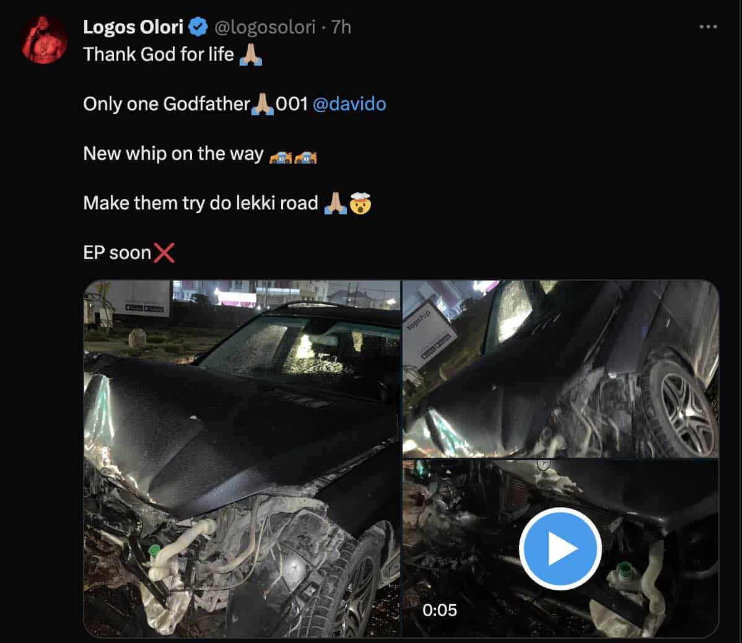Click praying hands emoji after lekki road
This screenshot has width=742, height=643.
[x=335, y=203]
